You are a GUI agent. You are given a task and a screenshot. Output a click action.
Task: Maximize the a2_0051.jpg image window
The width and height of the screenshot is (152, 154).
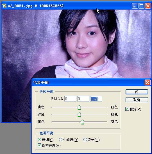click(x=141, y=6)
